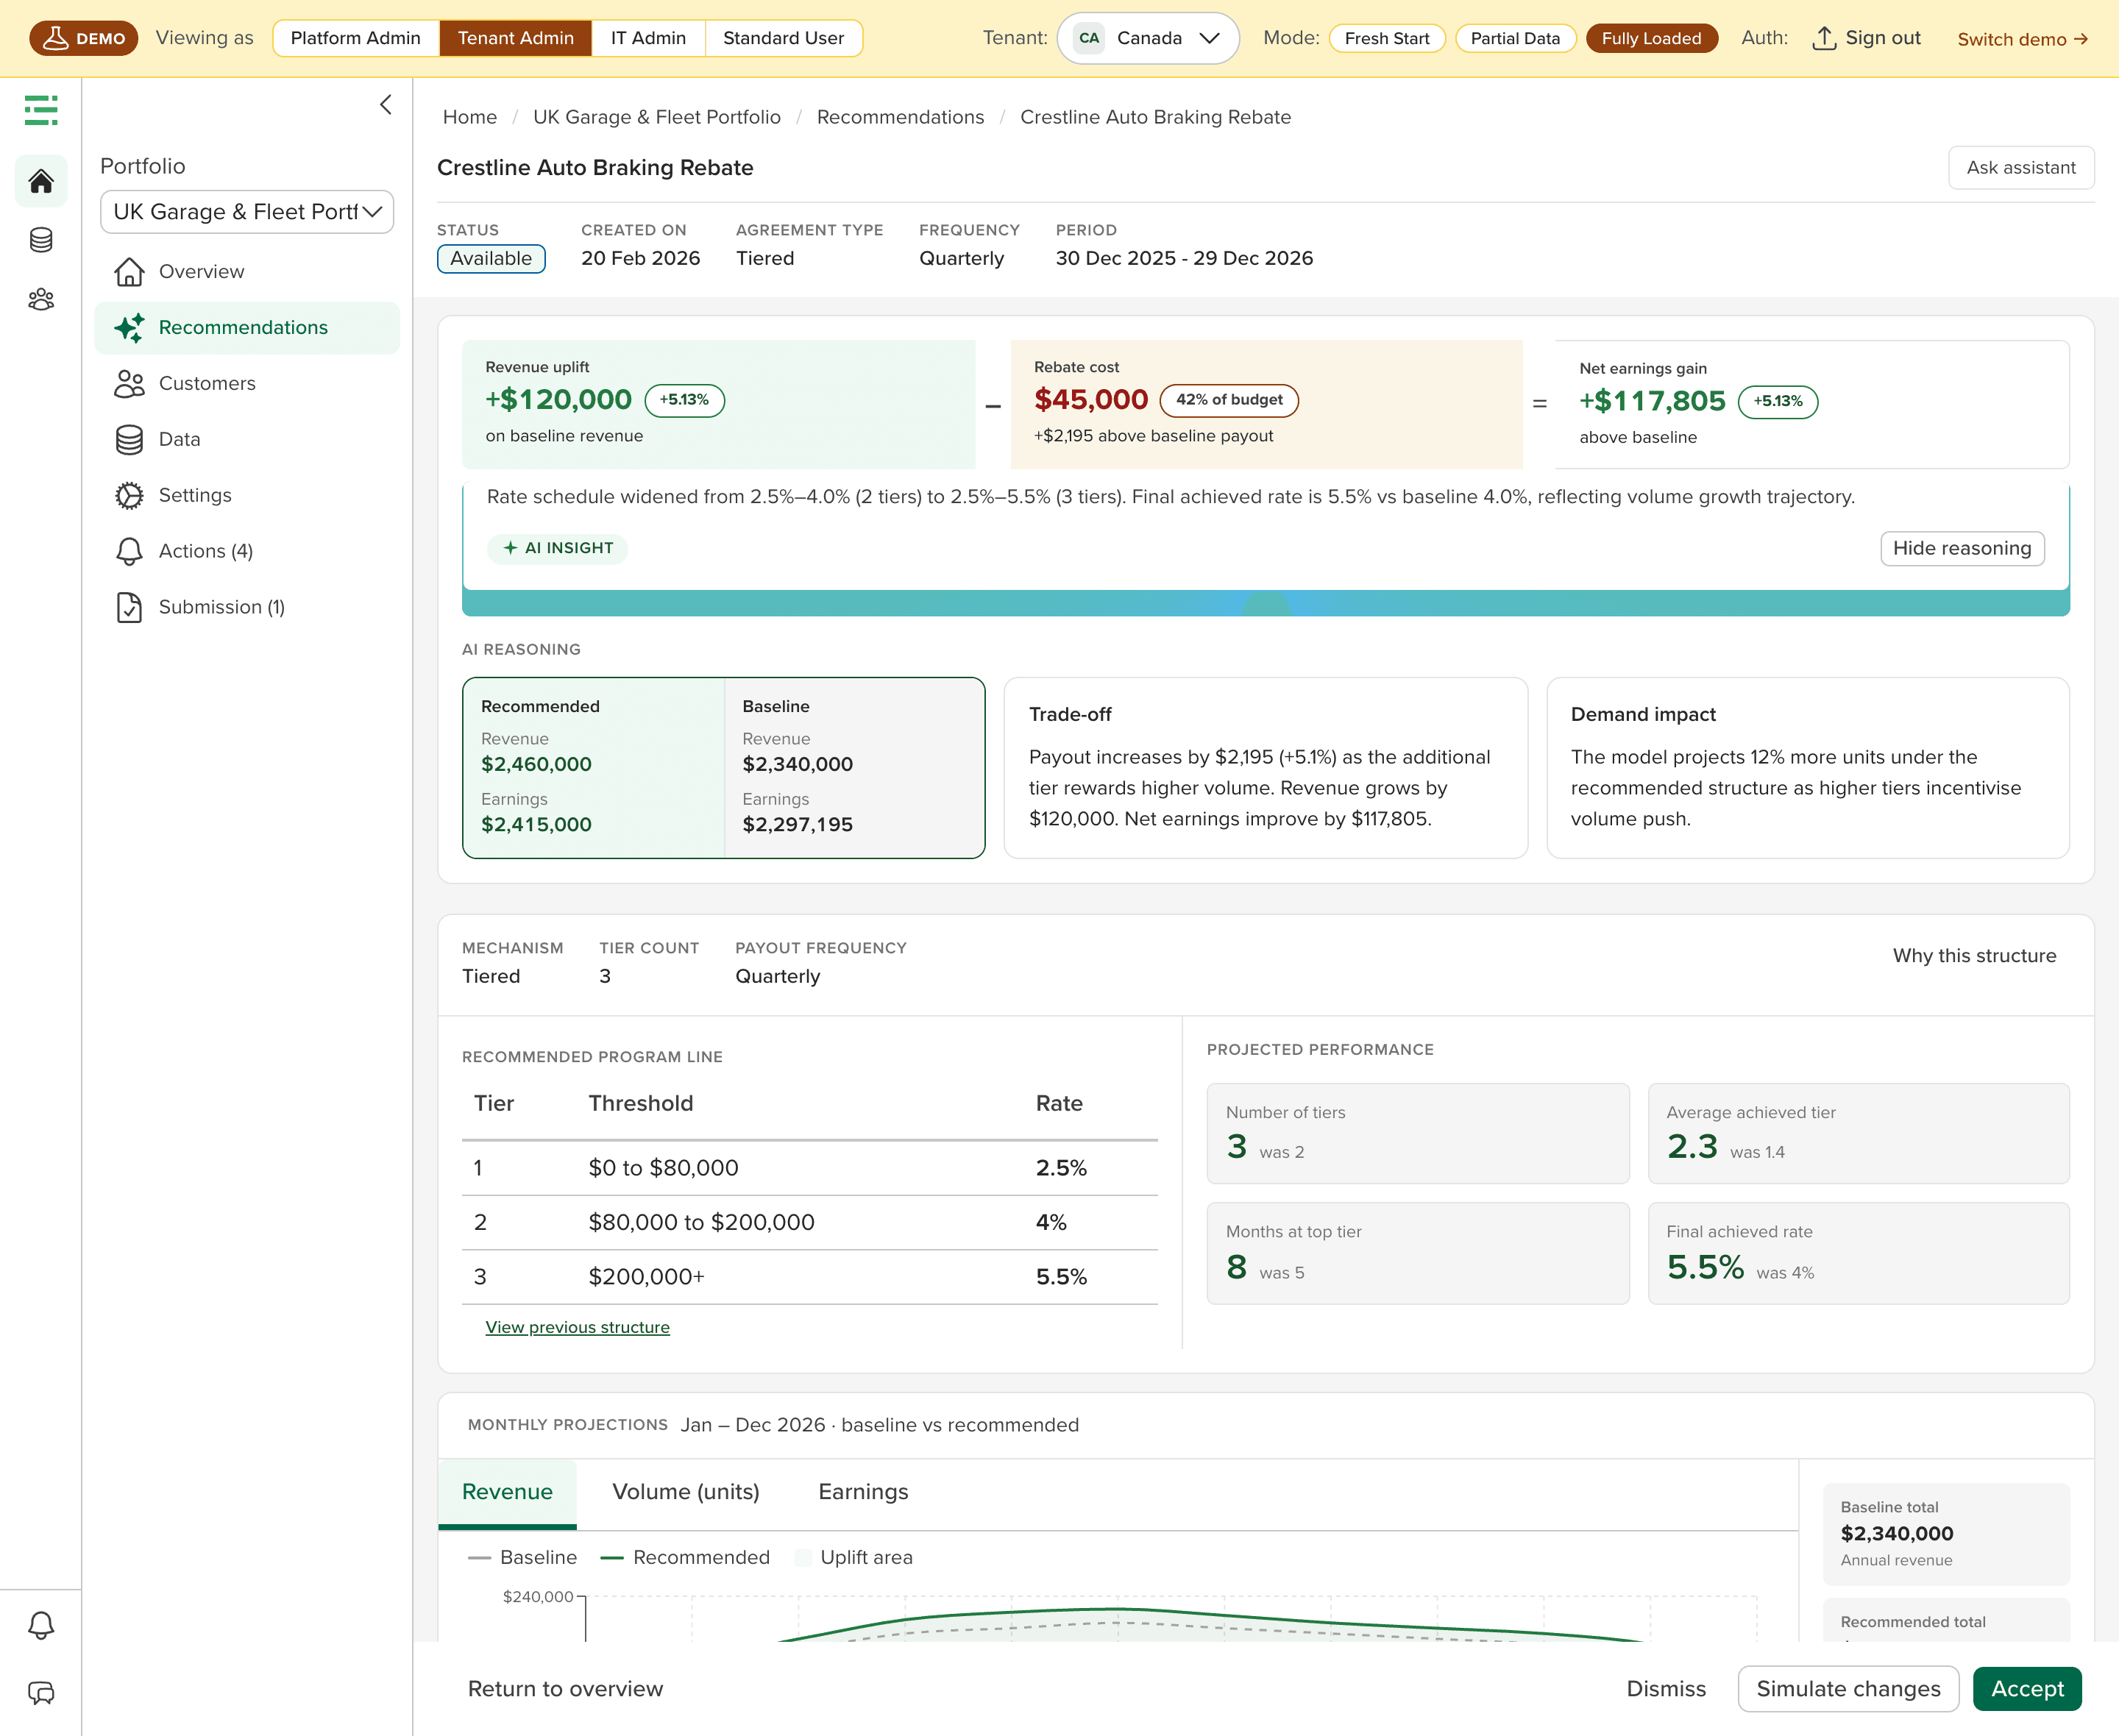Set mode to Fresh Start
The height and width of the screenshot is (1736, 2119).
point(1387,38)
